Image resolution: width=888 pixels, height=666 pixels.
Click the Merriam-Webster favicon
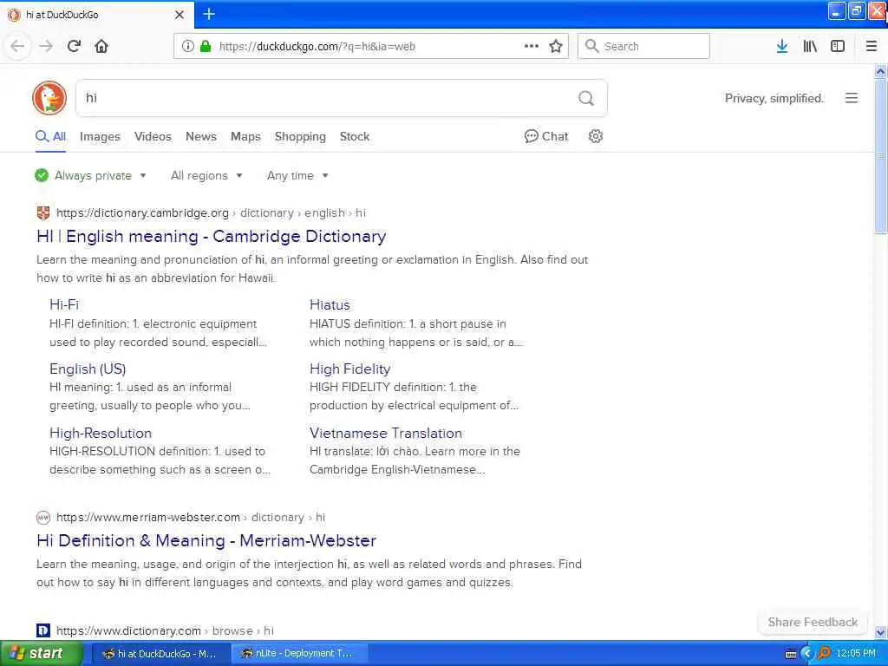click(43, 517)
